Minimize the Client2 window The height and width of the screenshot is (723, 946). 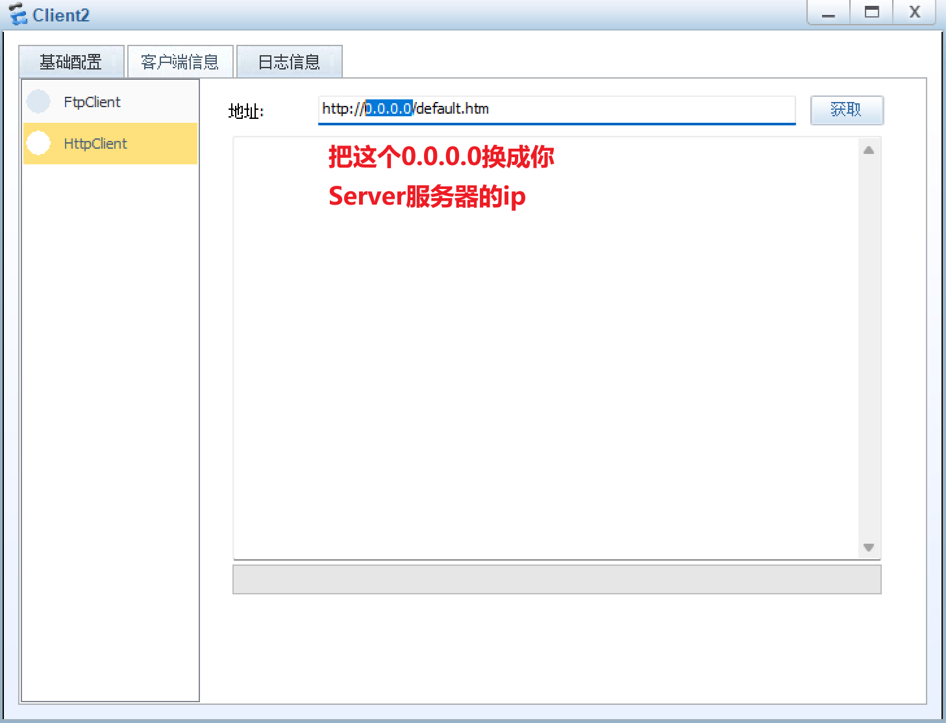(x=828, y=13)
